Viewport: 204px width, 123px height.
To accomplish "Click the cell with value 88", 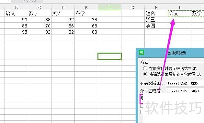I will [40, 19].
